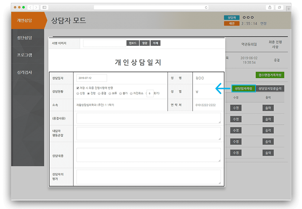Click the session timer 2:55:14
The image size is (302, 209).
tap(249, 24)
